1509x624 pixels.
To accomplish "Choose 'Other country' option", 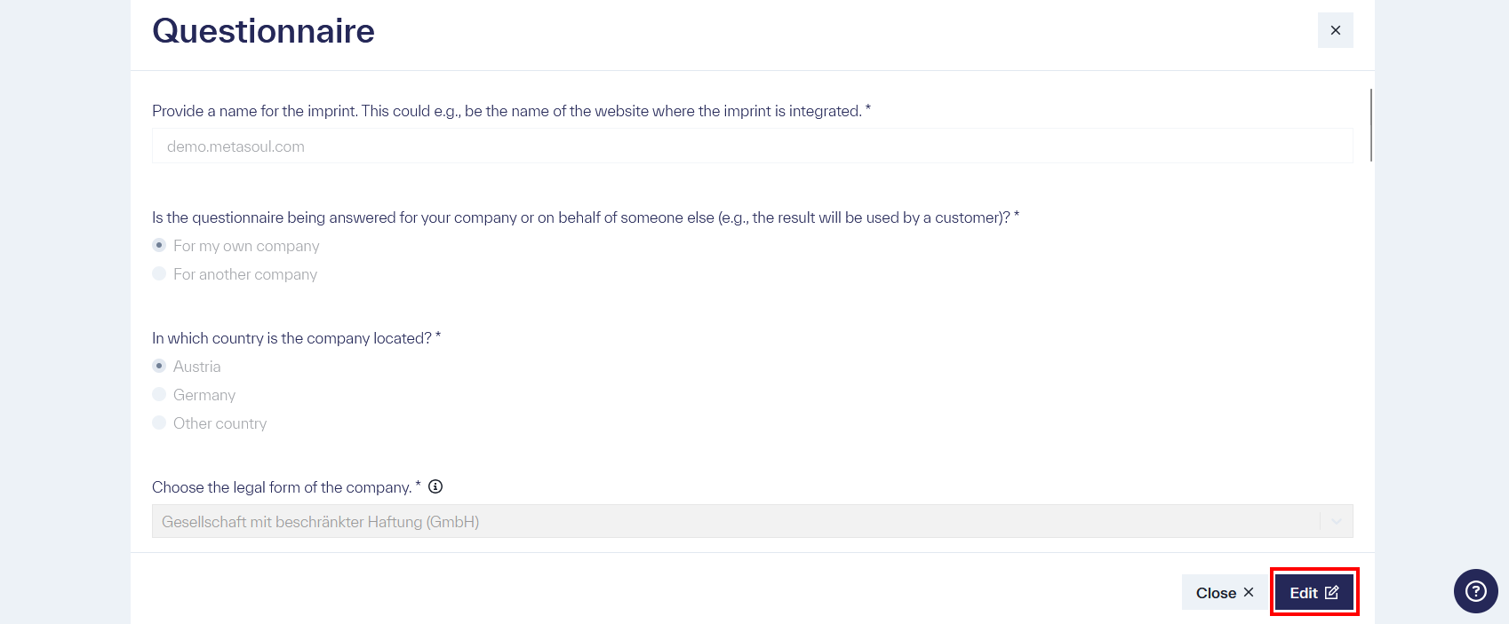I will 158,423.
